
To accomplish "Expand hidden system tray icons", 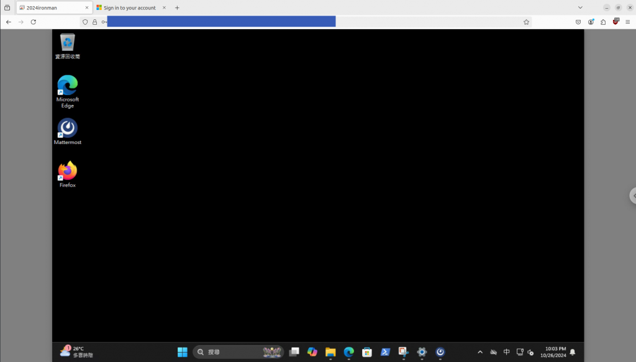I will (x=480, y=352).
